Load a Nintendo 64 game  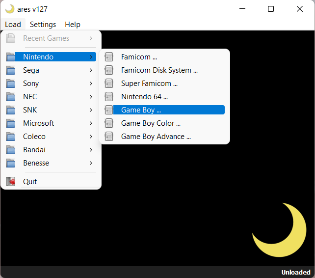coord(164,97)
